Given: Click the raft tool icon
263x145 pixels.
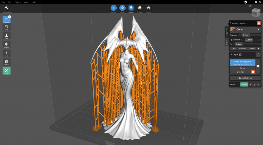Looking at the screenshot, I should (7, 53).
